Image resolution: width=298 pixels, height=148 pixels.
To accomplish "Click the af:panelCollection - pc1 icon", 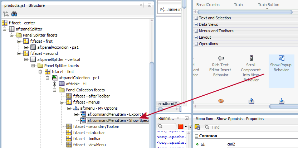I will click(x=54, y=77).
